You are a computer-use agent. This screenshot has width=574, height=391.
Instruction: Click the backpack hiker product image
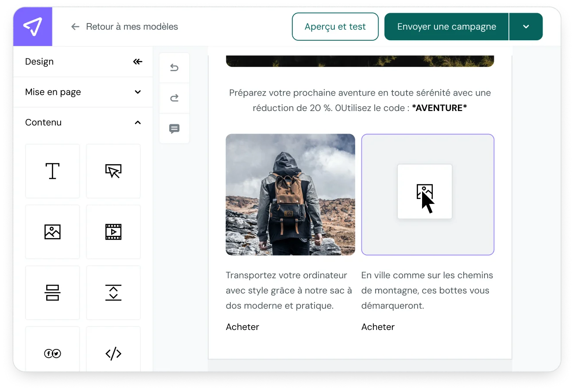tap(291, 195)
